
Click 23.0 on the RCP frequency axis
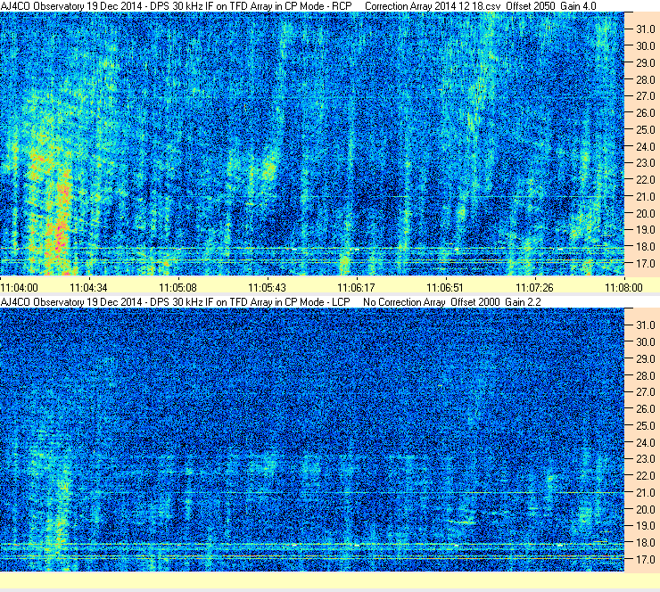point(645,163)
